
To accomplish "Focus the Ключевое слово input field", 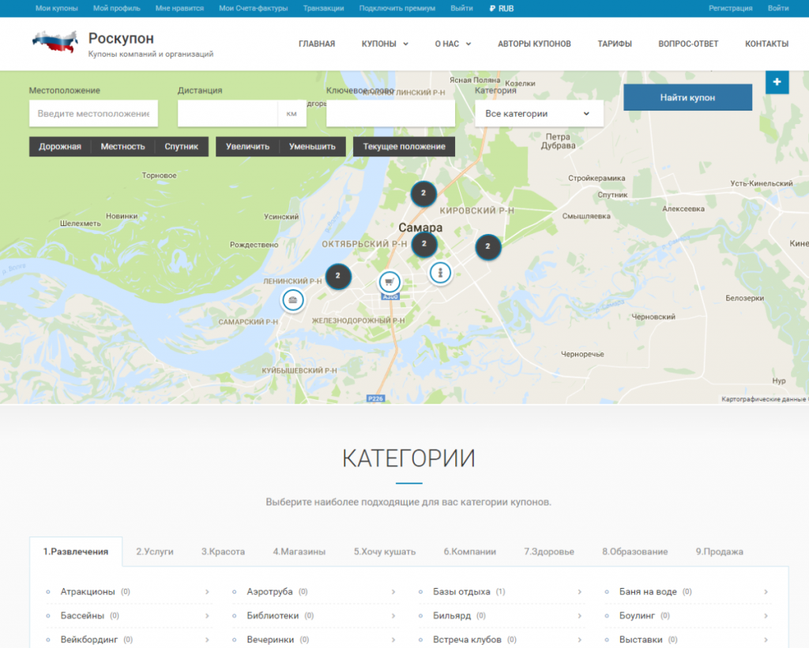I will coord(390,114).
